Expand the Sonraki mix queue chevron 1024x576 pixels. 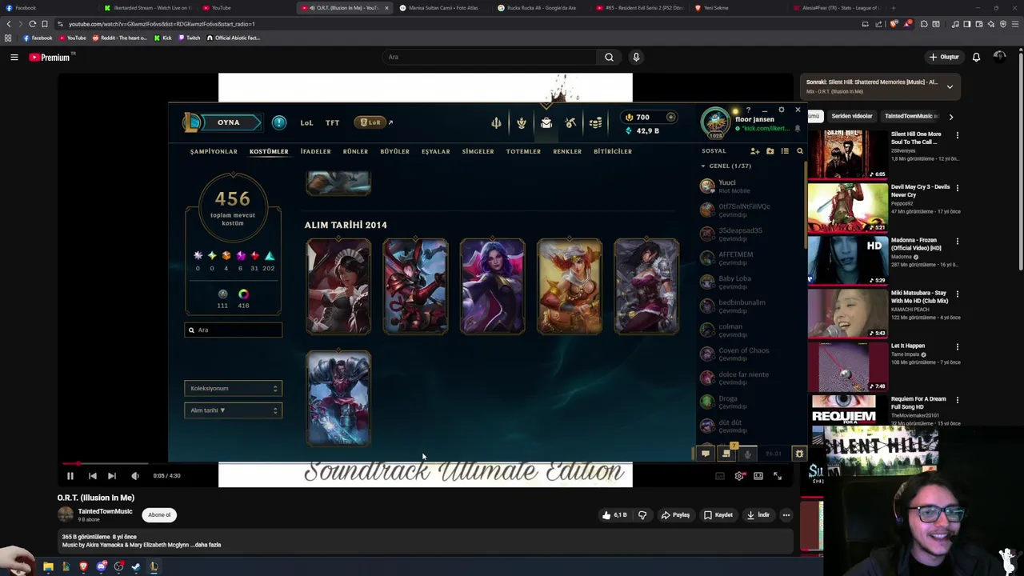click(x=950, y=86)
